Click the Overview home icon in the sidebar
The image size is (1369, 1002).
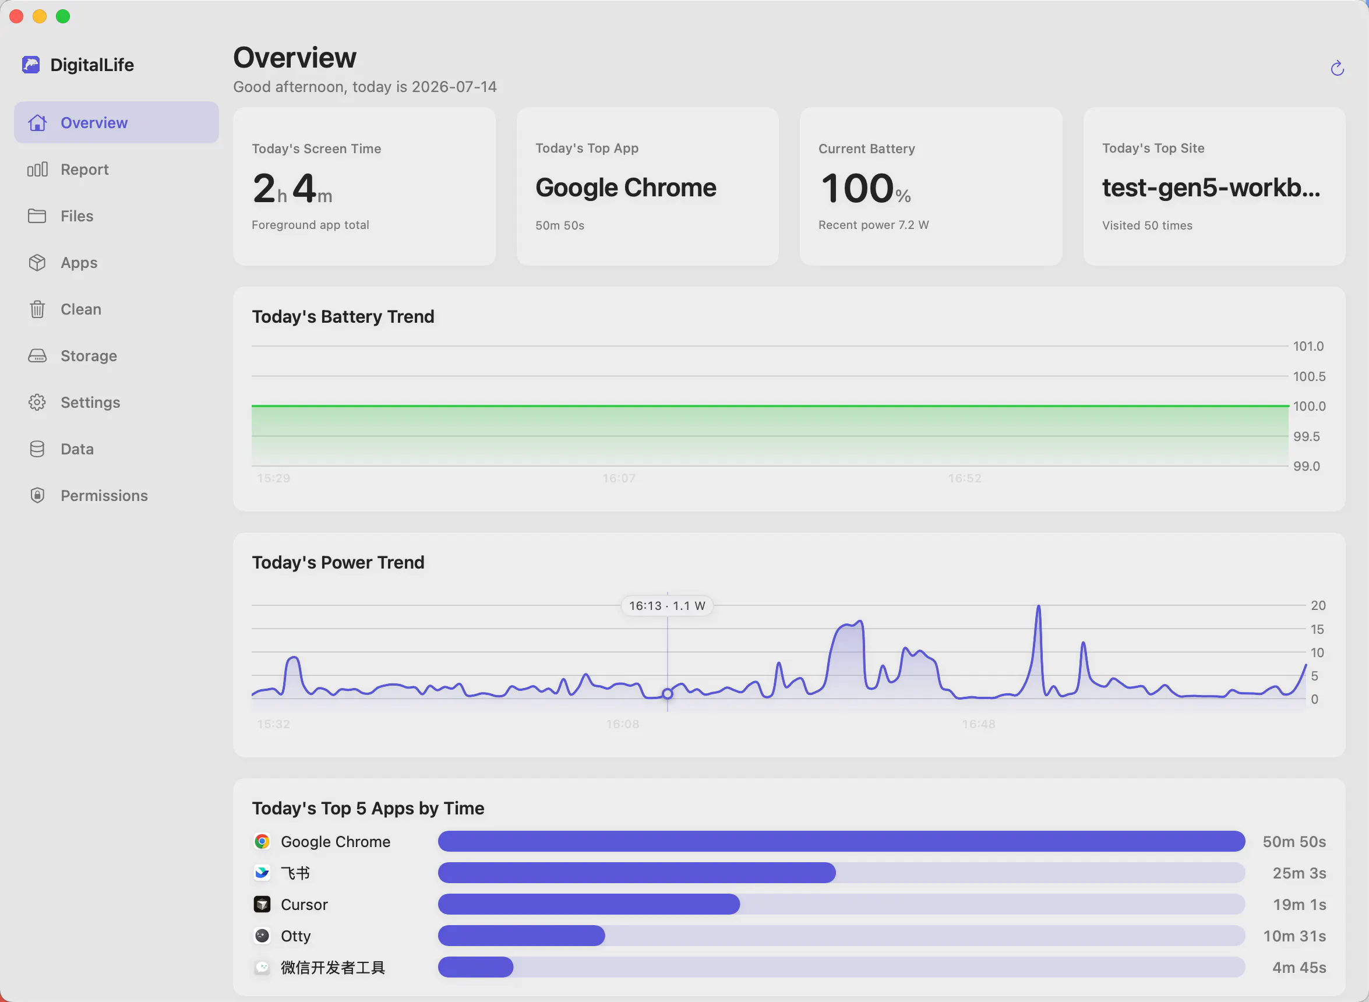click(x=38, y=122)
